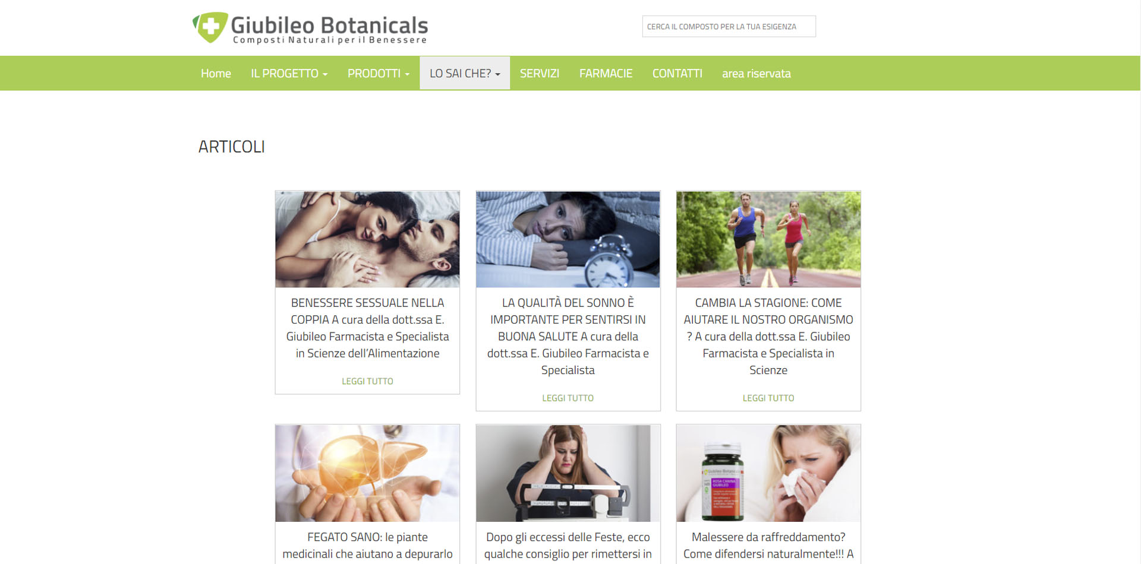
Task: Open the LO SAI CHE? dropdown
Action: click(x=465, y=74)
